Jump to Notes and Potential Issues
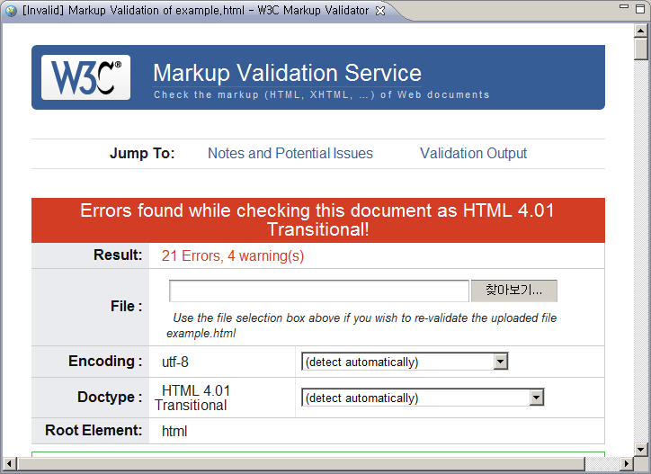Screen dimensions: 651x474 pyautogui.click(x=290, y=153)
